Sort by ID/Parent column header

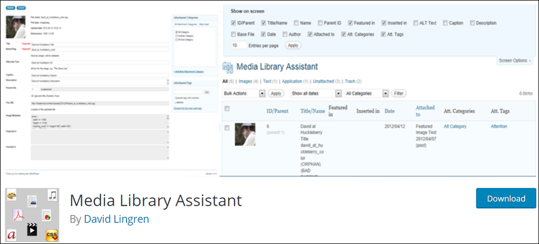click(x=278, y=111)
